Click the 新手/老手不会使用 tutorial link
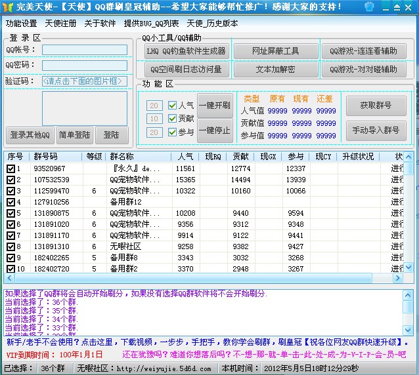Image resolution: width=419 pixels, height=375 pixels. point(207,342)
